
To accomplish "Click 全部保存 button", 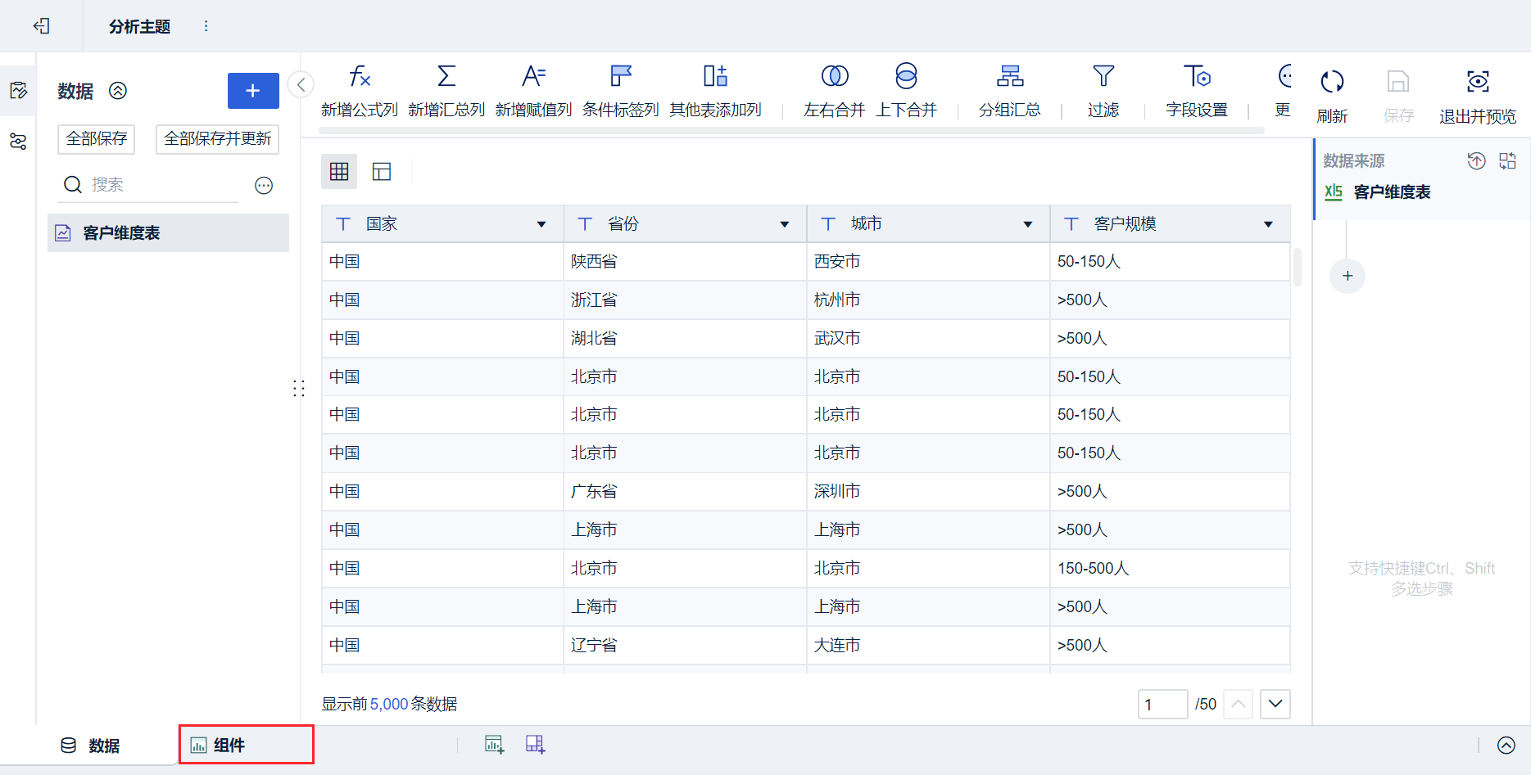I will click(97, 139).
